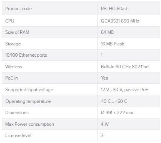
Task: Select the 16 MB Flash value
Action: tap(113, 44)
